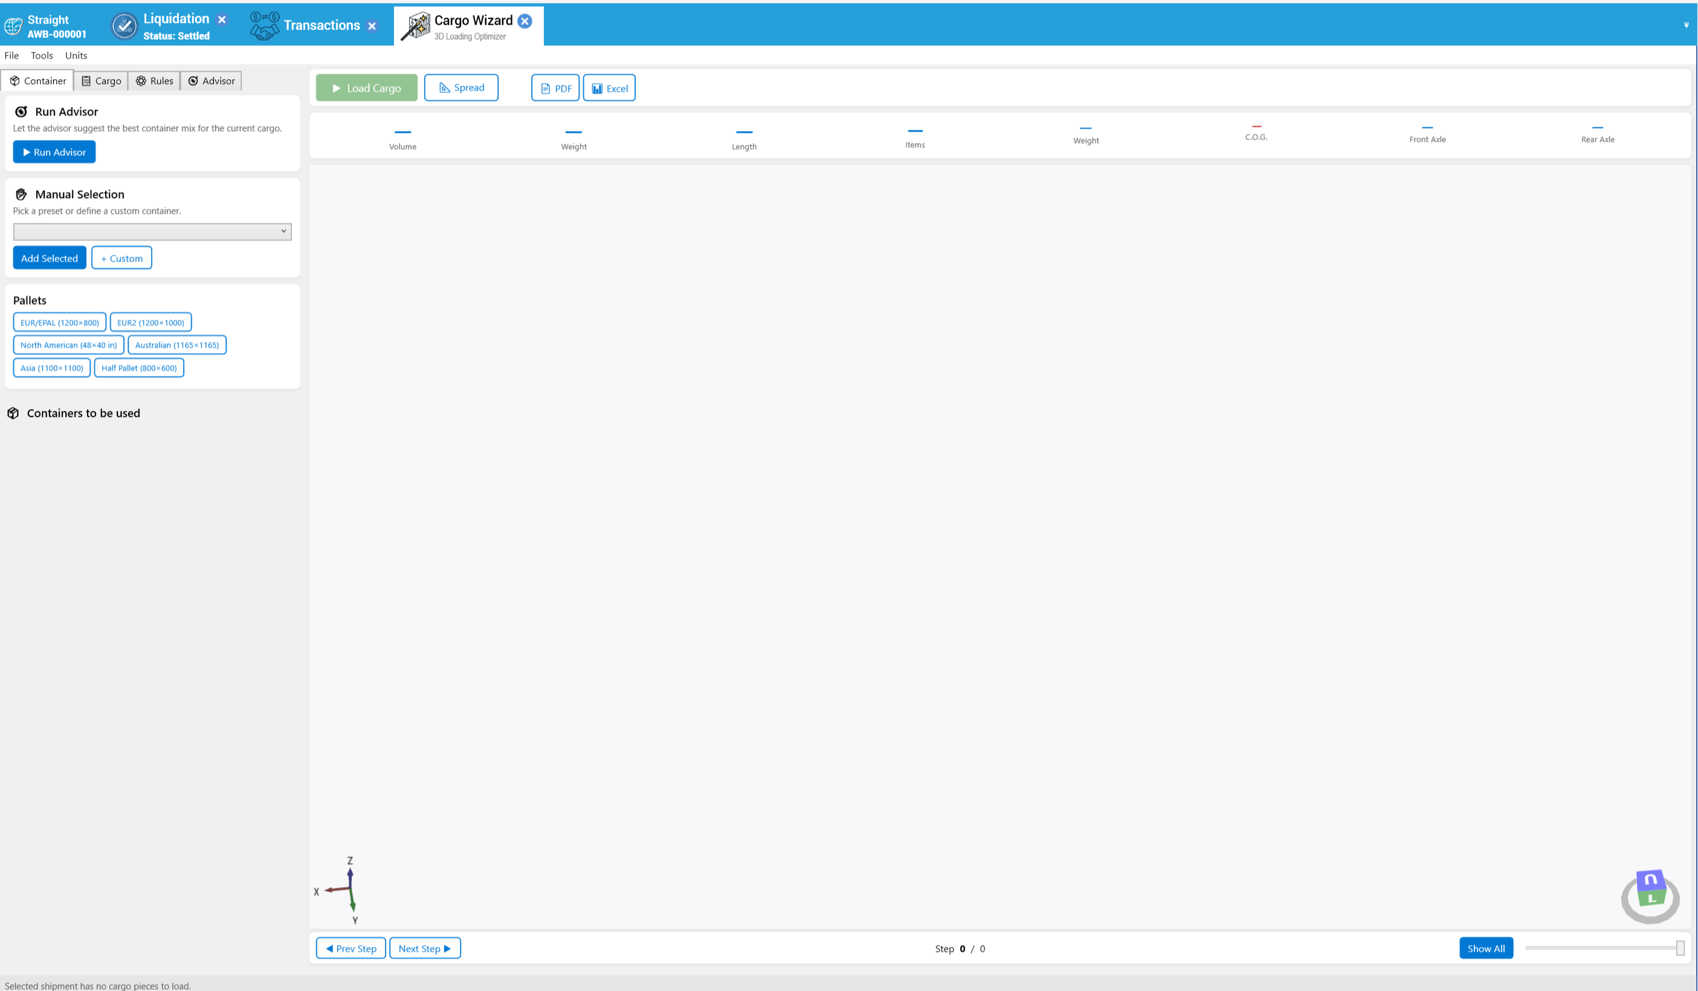Export load plan to PDF
Screen dimensions: 1698x991
click(555, 88)
